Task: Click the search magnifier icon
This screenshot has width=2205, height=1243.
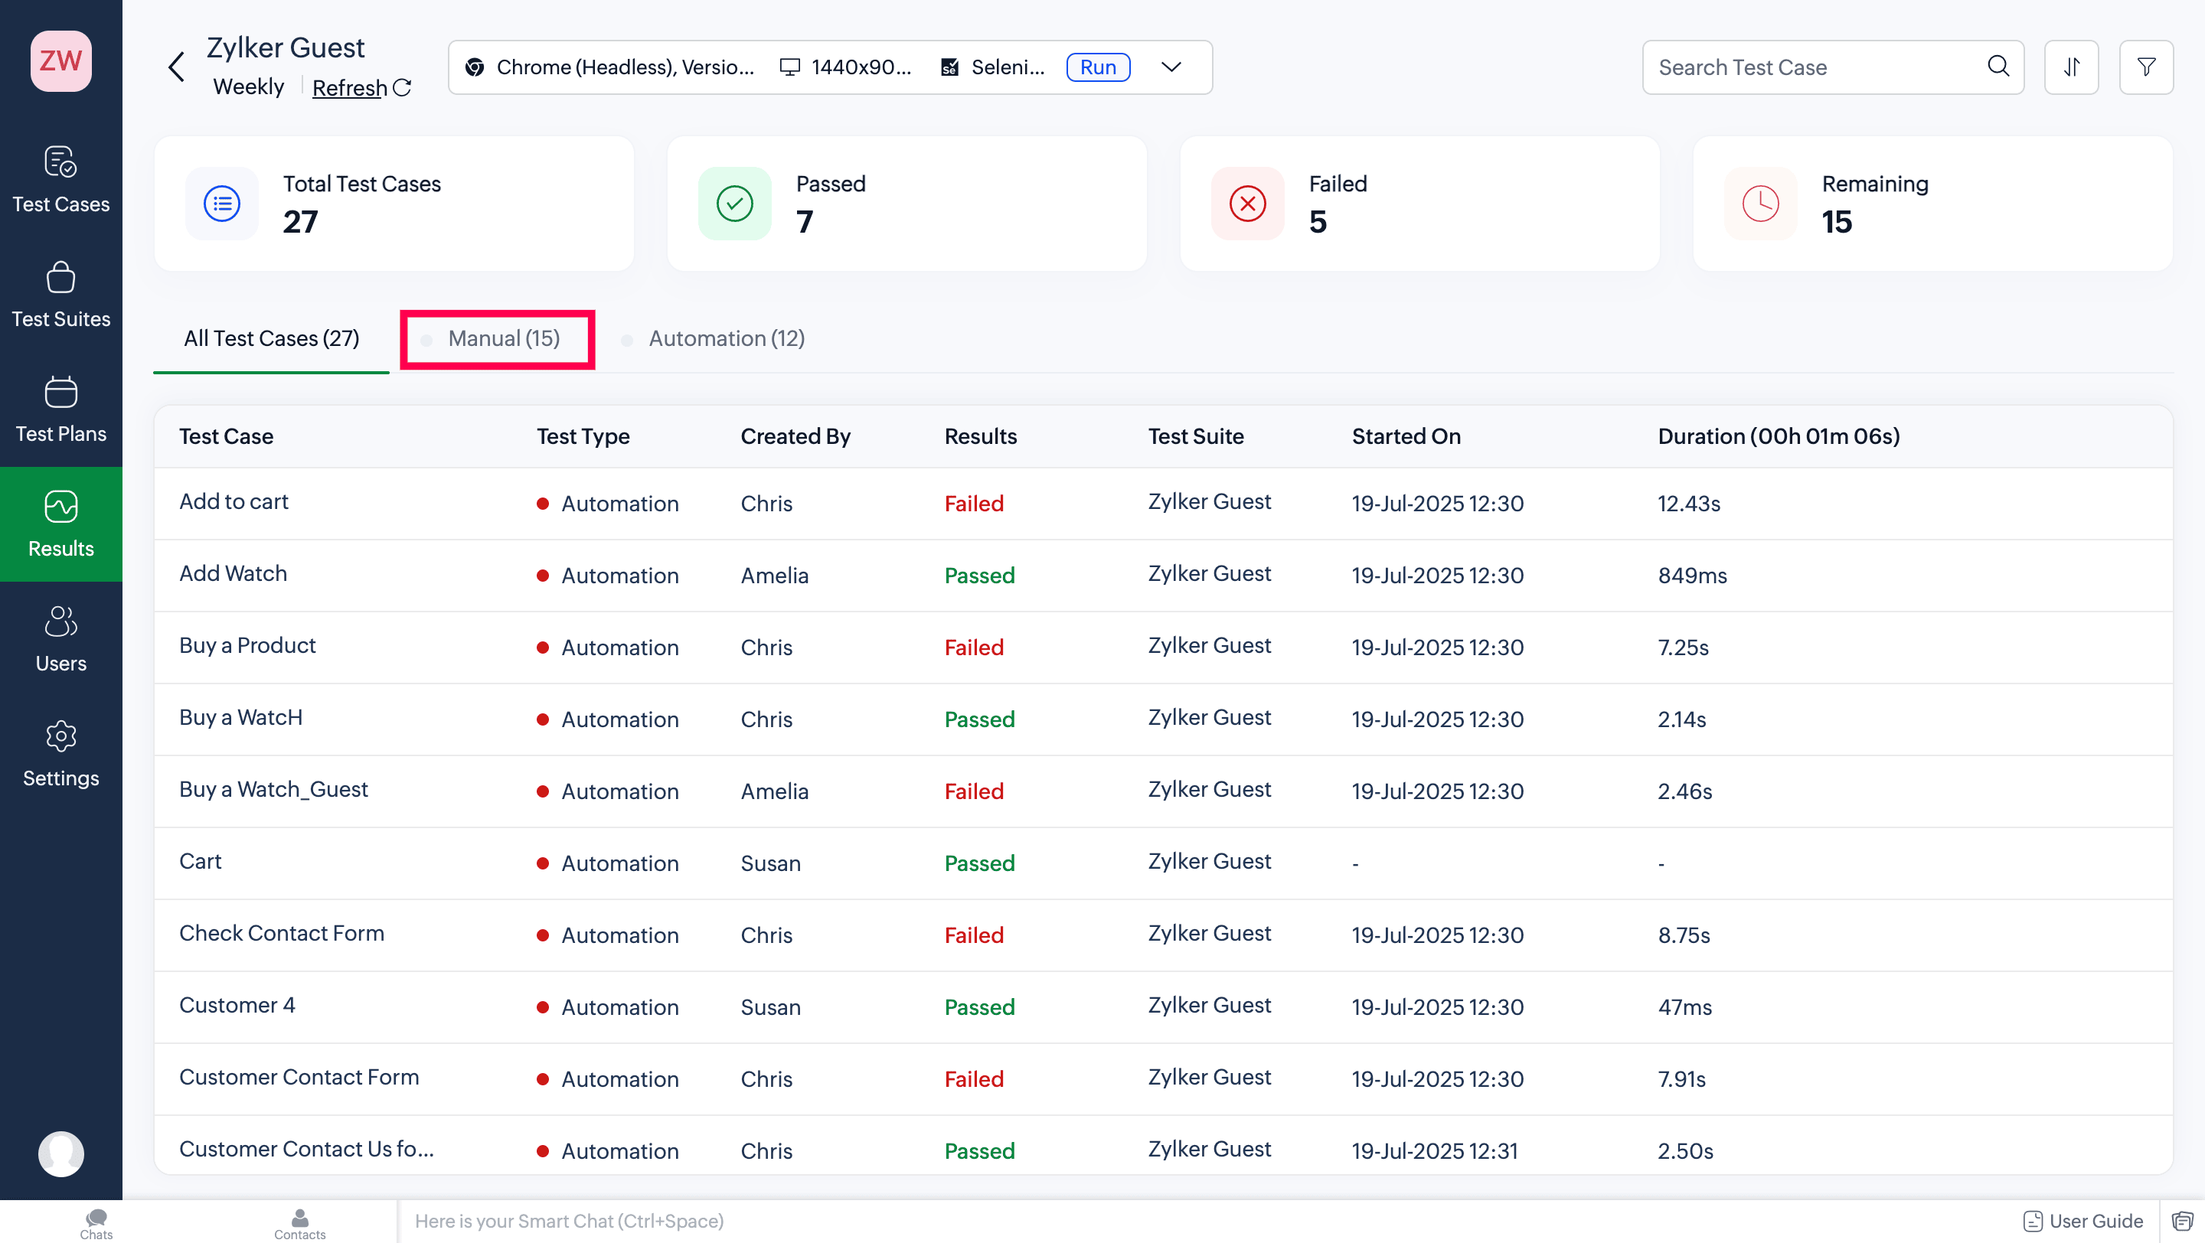Action: click(x=1998, y=66)
